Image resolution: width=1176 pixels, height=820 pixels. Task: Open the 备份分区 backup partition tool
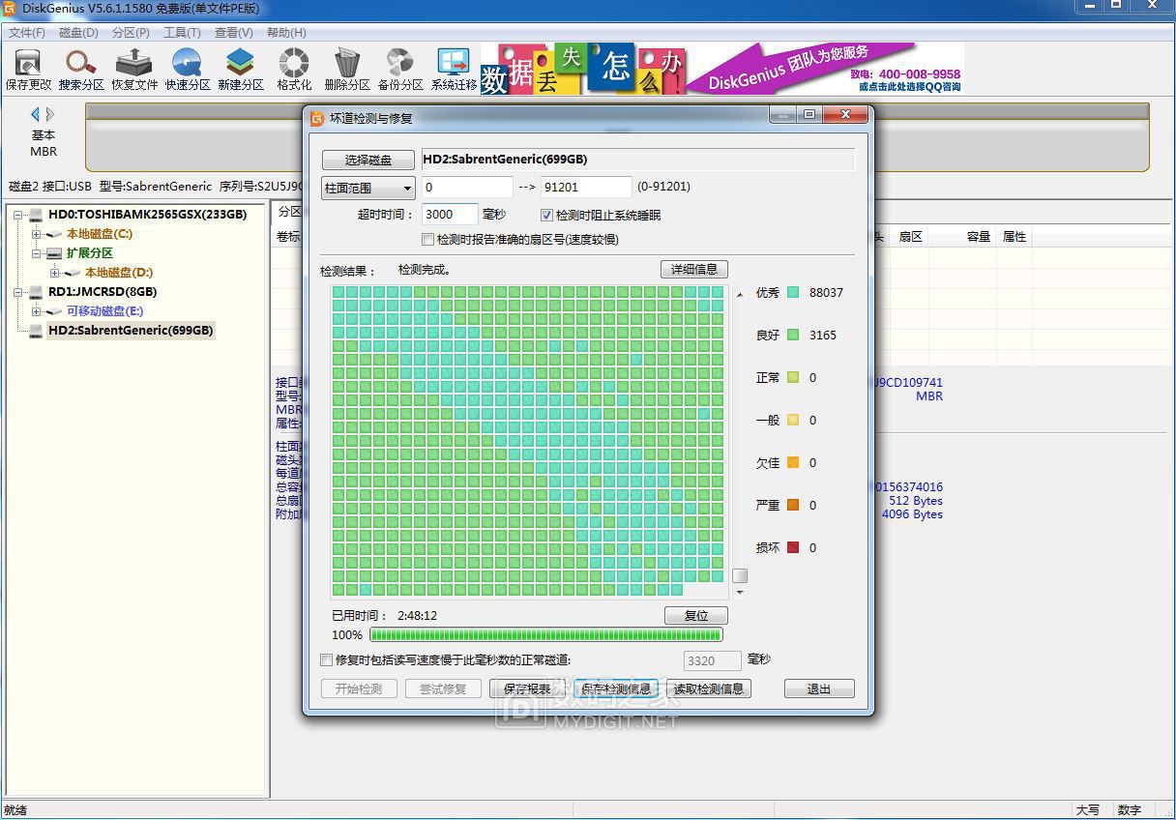click(x=400, y=70)
